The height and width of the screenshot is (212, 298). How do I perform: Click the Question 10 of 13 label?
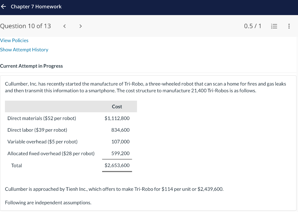pos(26,26)
